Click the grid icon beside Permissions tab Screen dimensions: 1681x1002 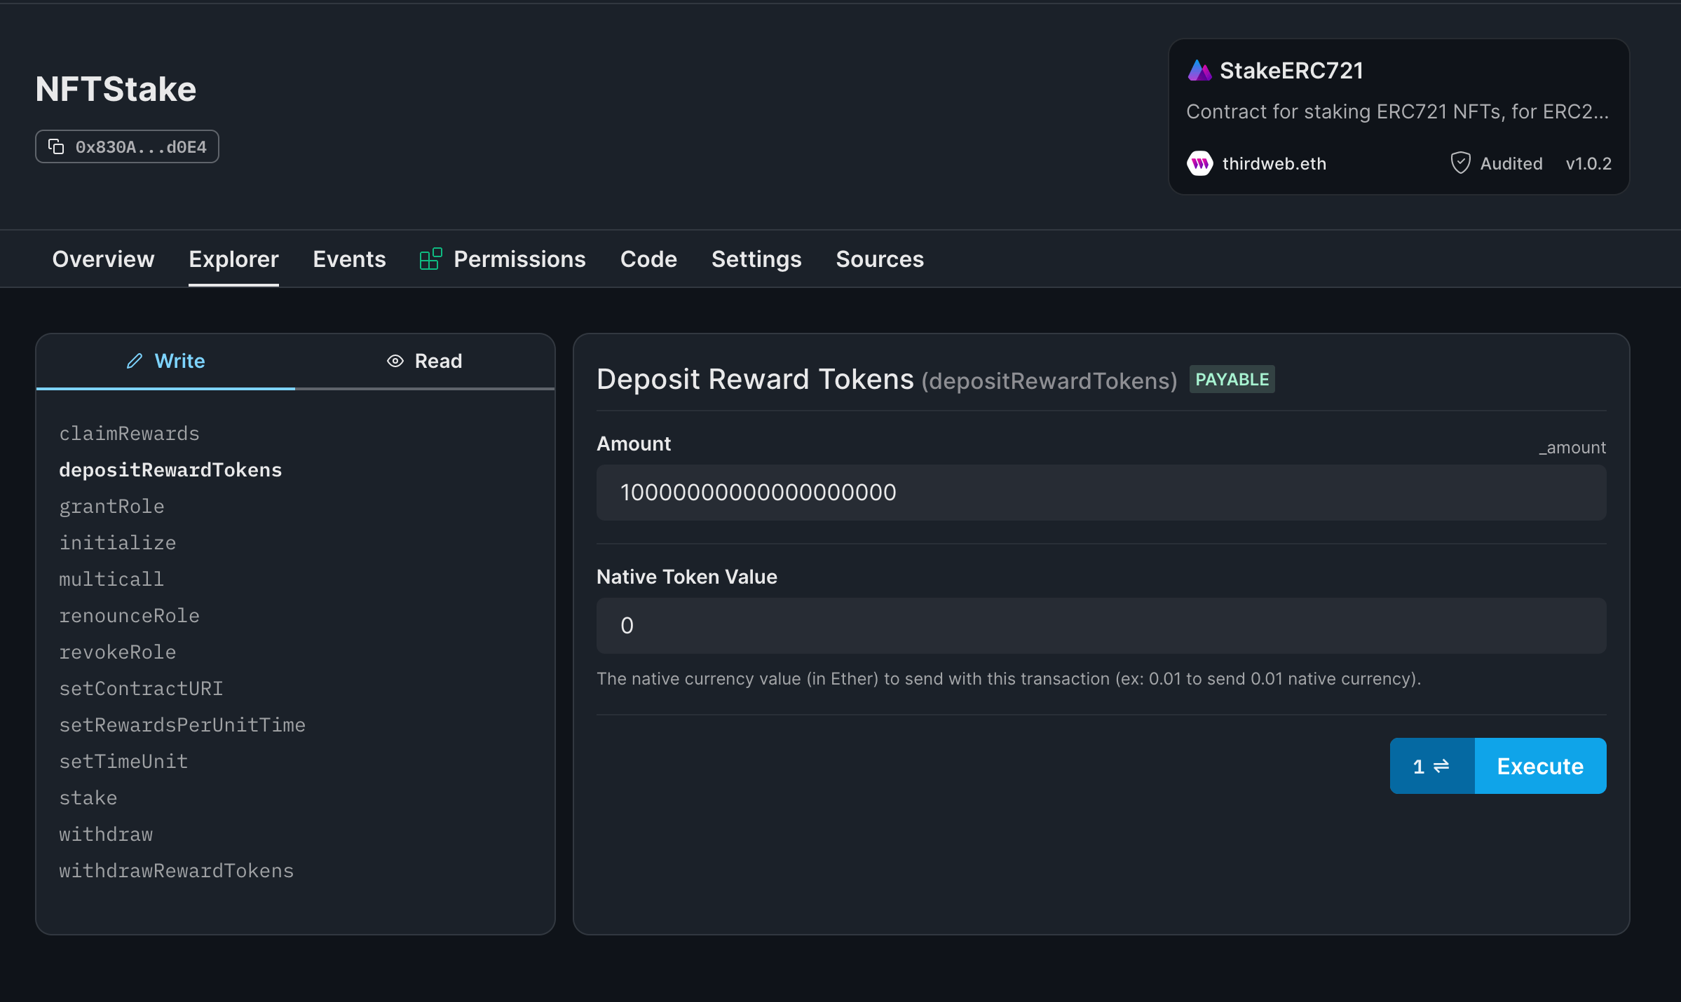430,258
